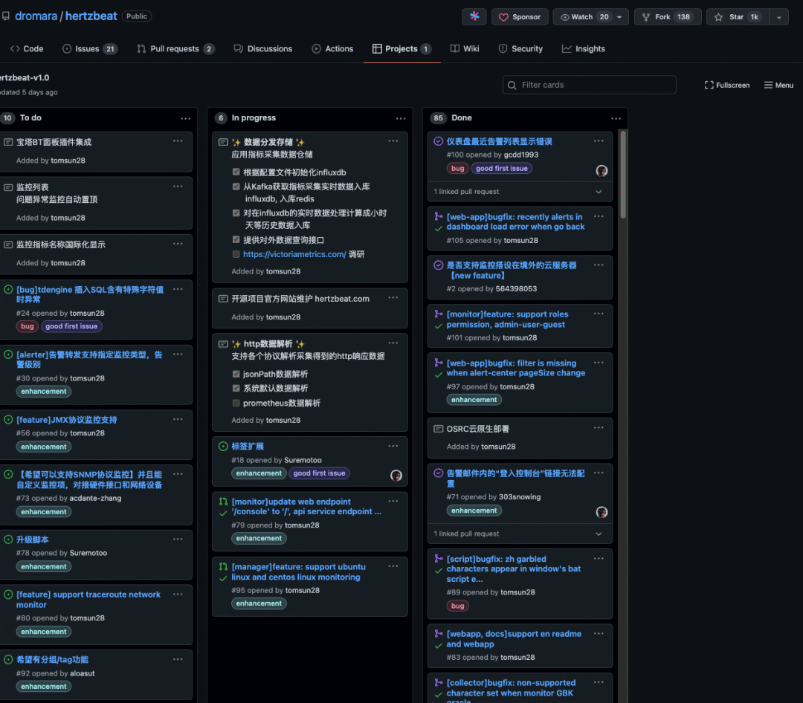
Task: Open card menu for pull request #79
Action: point(393,502)
